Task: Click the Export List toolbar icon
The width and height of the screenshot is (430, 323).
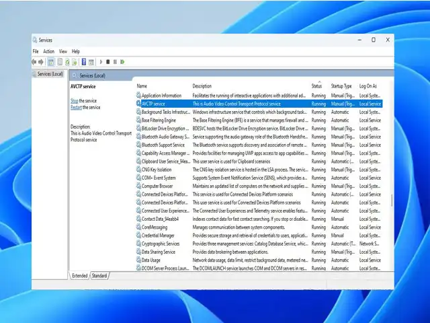Action: point(75,62)
